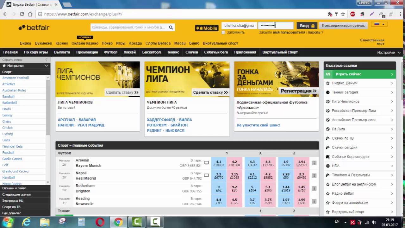This screenshot has width=405, height=228.
Task: Go to Chrome home page icon
Action: coord(30,14)
